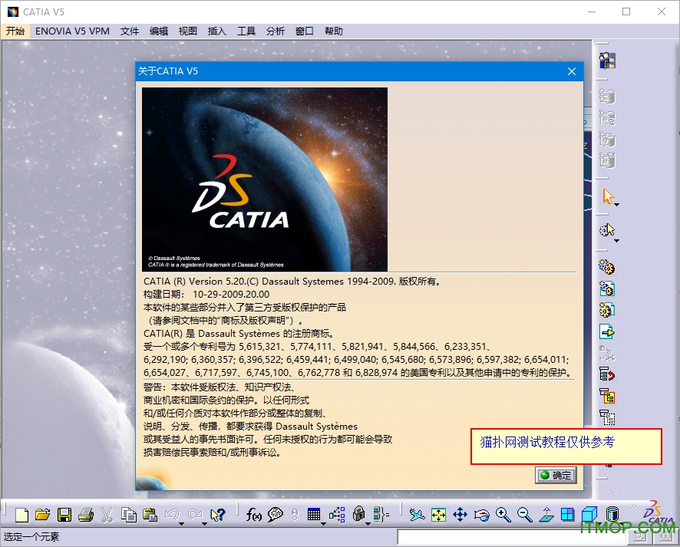Open the Formula f(x) knowledge icon
The height and width of the screenshot is (547, 680).
253,515
